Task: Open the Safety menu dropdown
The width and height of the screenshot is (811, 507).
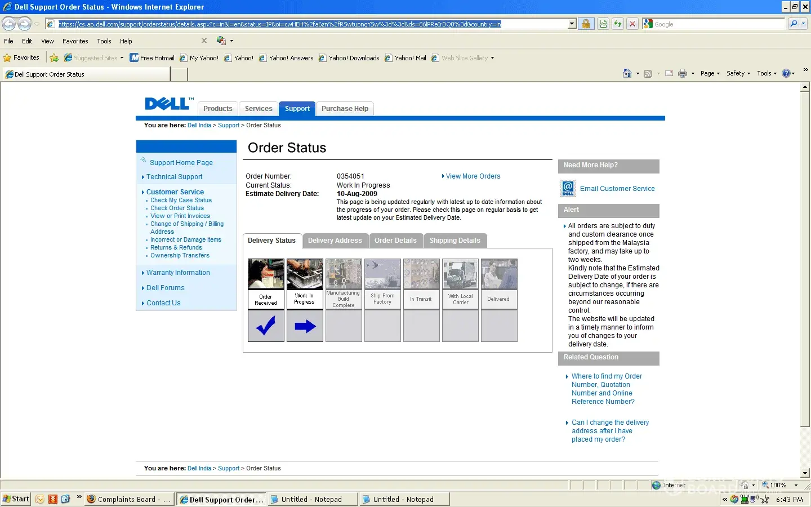Action: (x=738, y=73)
